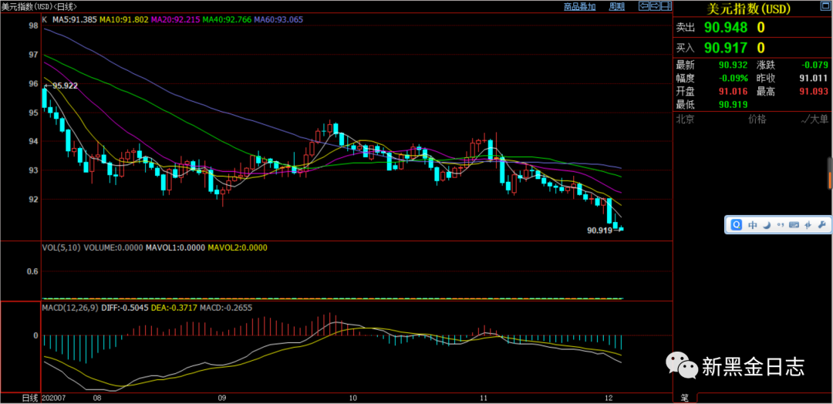The height and width of the screenshot is (404, 833).
Task: Click the input method arrows icon
Action: click(x=808, y=224)
